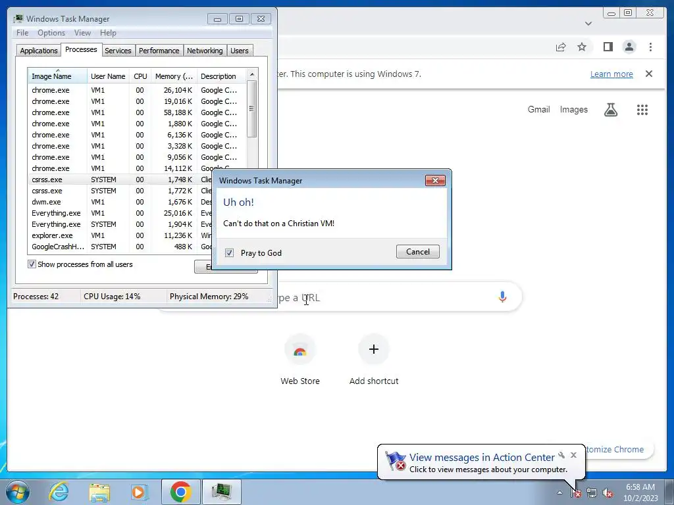674x505 pixels.
Task: Open balloon notification settings wrench
Action: [561, 455]
